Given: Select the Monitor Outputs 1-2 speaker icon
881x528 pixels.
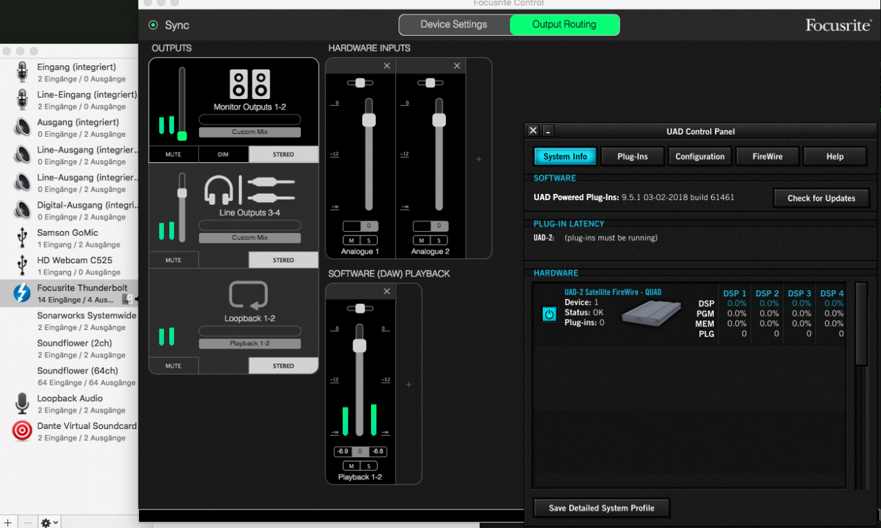Looking at the screenshot, I should [249, 84].
